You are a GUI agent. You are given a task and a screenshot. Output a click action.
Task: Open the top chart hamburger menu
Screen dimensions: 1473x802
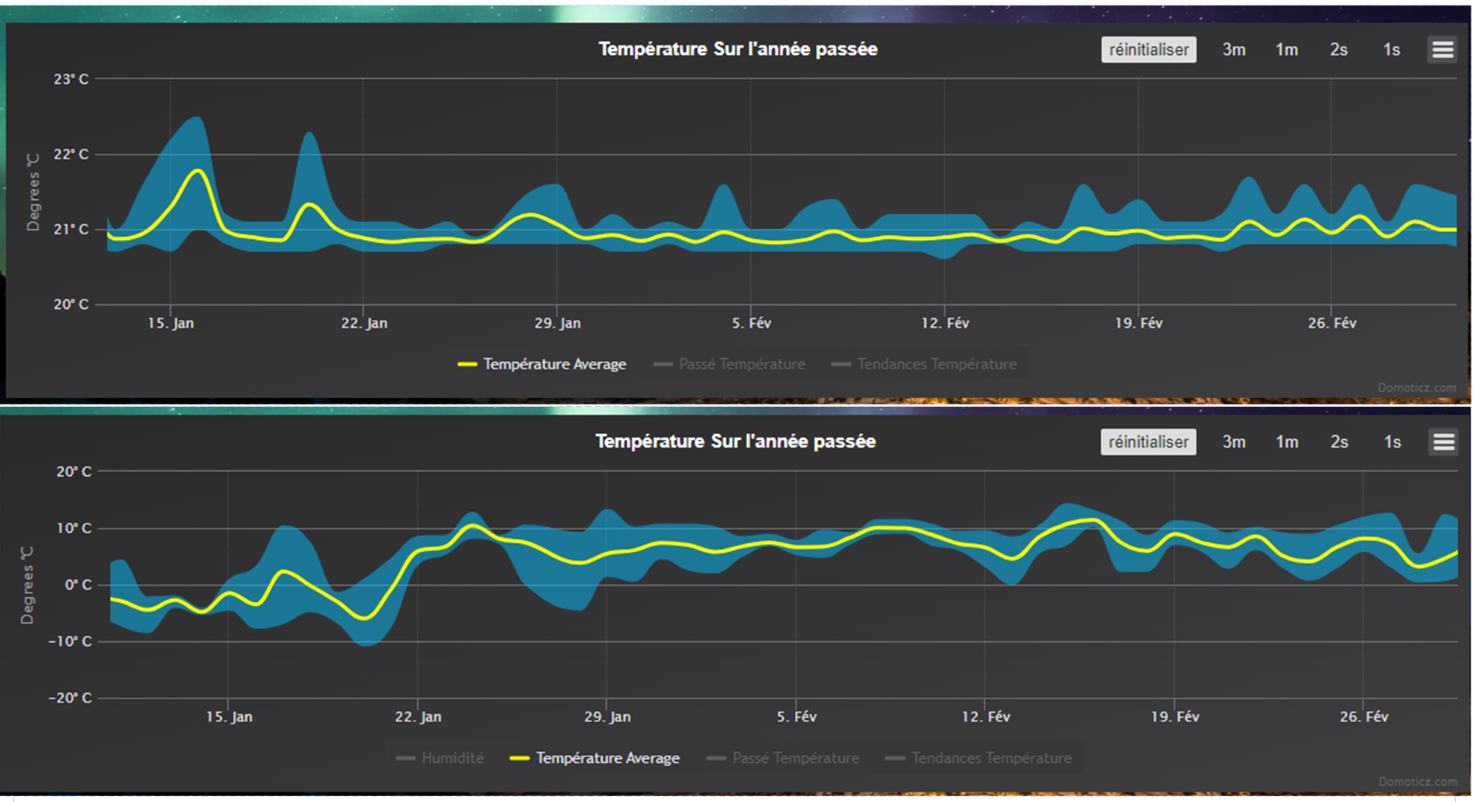pyautogui.click(x=1442, y=49)
